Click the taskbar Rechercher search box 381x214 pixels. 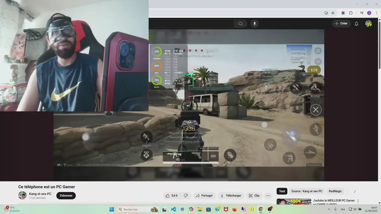[x=138, y=209]
